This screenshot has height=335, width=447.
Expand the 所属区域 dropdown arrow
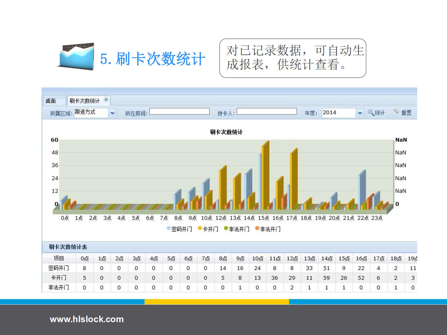point(112,113)
